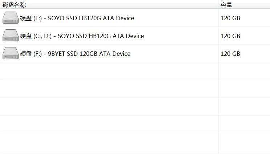Click the hard disk icon for drive F:
Screen dimensions: 270x154
click(x=11, y=53)
